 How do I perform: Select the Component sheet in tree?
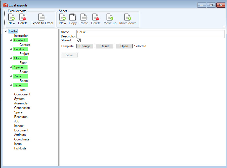point(22,94)
